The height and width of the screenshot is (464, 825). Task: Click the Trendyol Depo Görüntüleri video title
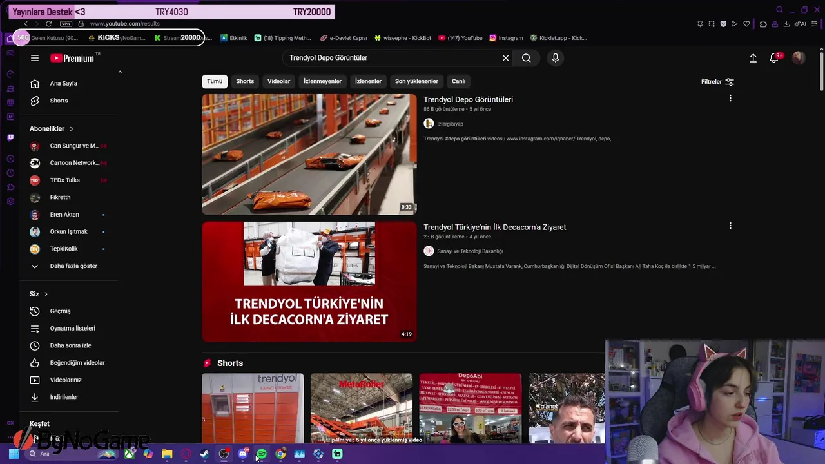(468, 100)
